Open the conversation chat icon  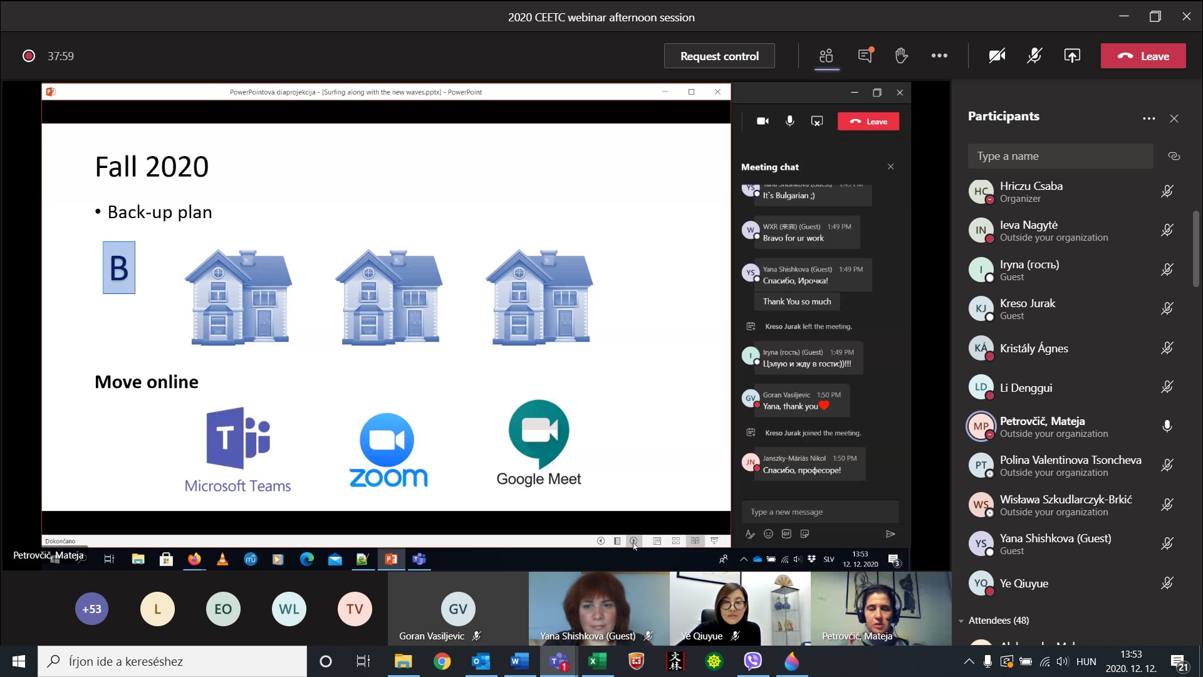point(865,56)
